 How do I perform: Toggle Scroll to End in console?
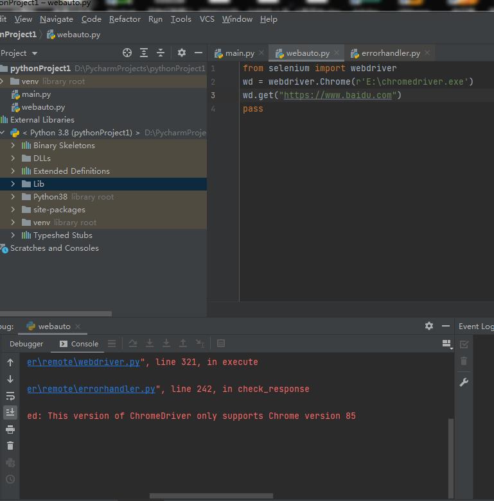pos(10,412)
